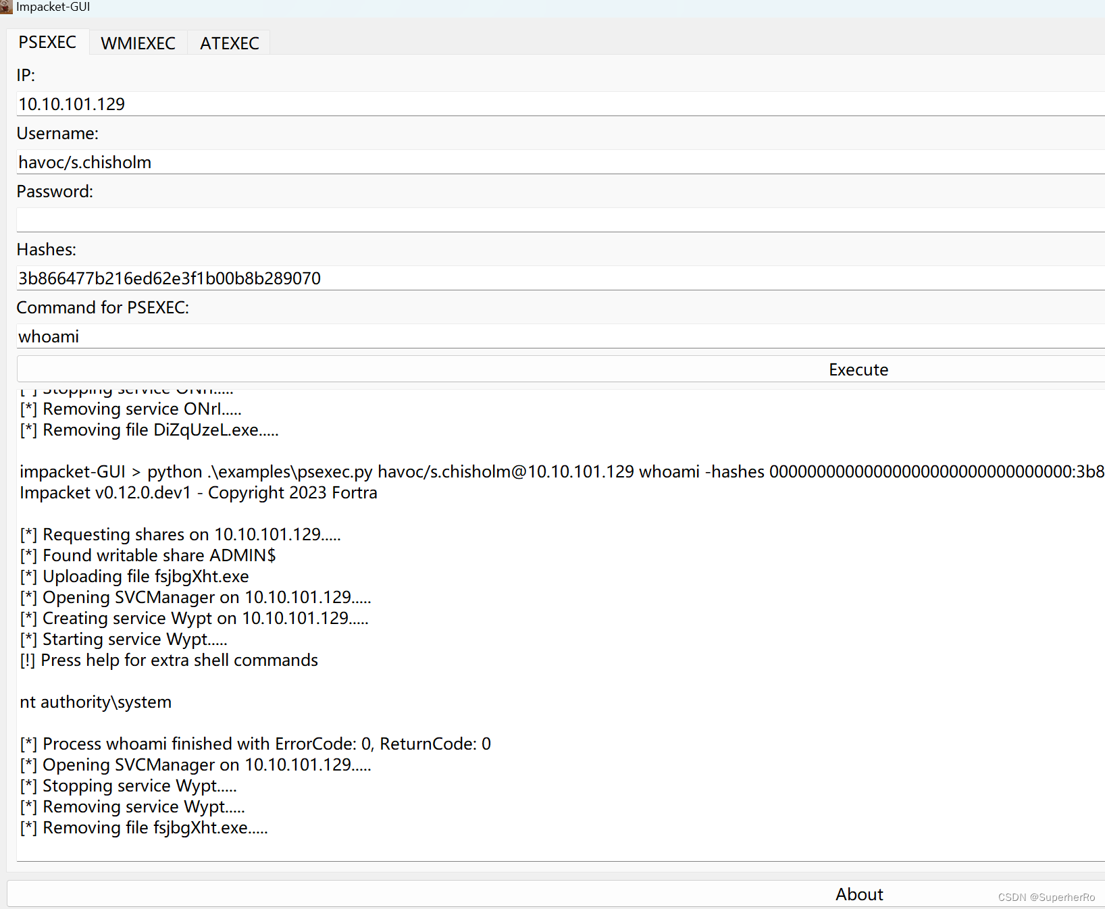1105x909 pixels.
Task: Select the nt authority\system output line
Action: pos(95,702)
